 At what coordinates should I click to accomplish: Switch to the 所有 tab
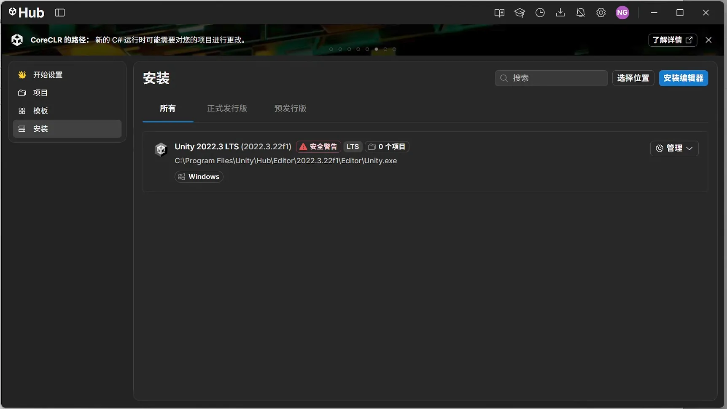[168, 109]
